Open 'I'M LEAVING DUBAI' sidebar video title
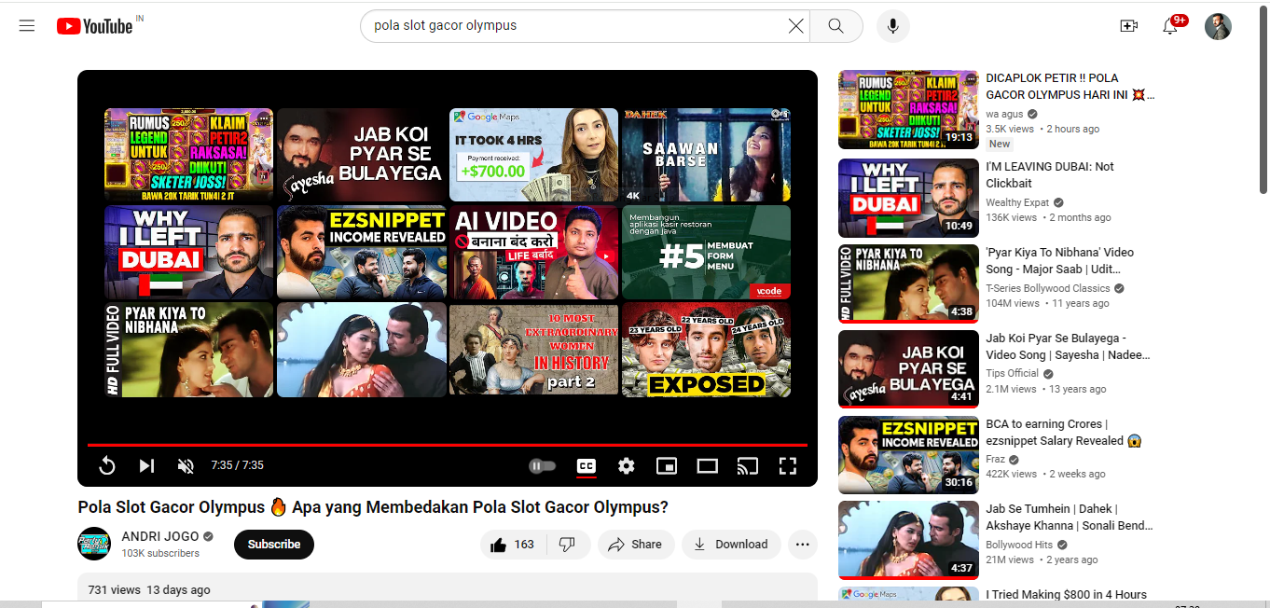 (1050, 175)
